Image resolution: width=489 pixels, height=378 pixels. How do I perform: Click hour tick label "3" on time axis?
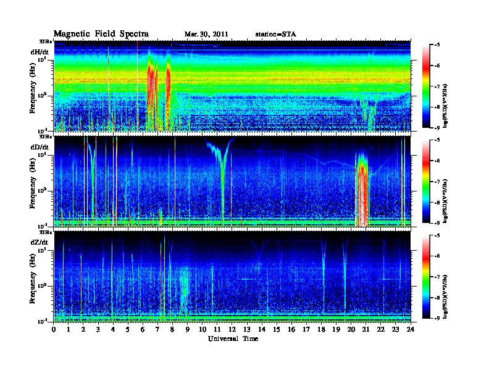click(x=98, y=329)
